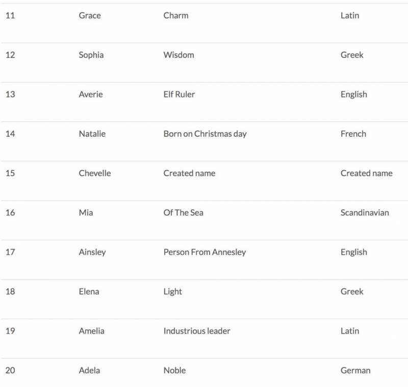Select the meaning 'Wisdom'
Screen dimensions: 408x387
tap(178, 55)
